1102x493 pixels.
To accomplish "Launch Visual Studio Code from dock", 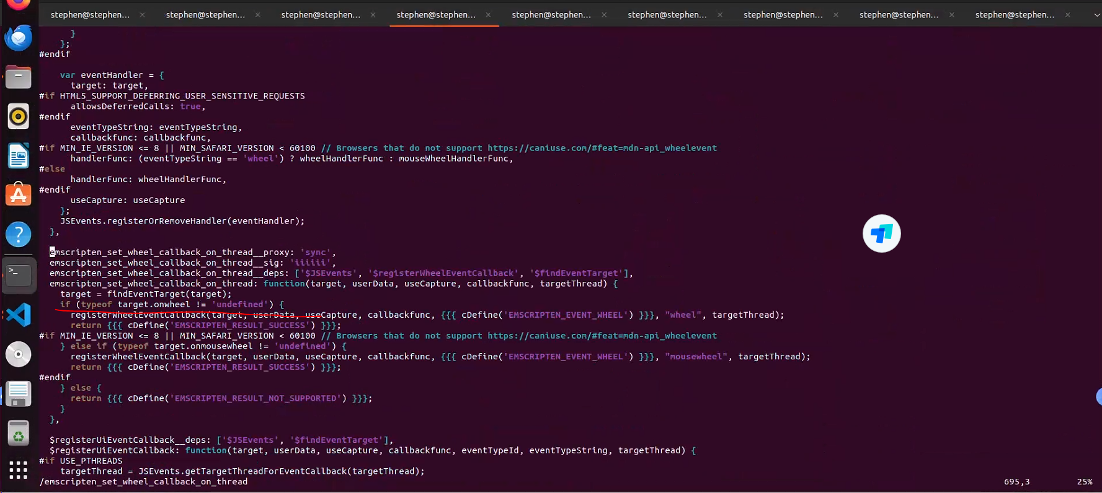I will click(19, 315).
